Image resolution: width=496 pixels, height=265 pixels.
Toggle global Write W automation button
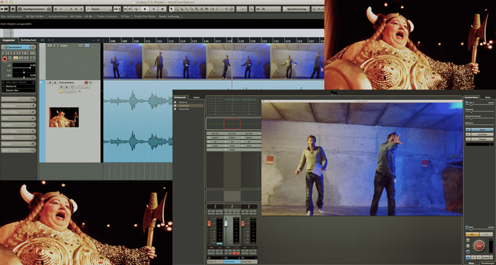pyautogui.click(x=76, y=9)
